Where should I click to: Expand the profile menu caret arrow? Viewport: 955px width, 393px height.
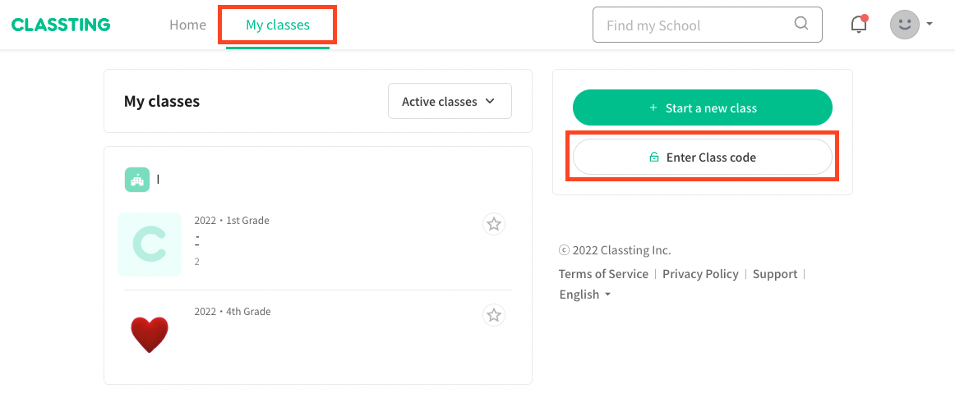pos(930,25)
